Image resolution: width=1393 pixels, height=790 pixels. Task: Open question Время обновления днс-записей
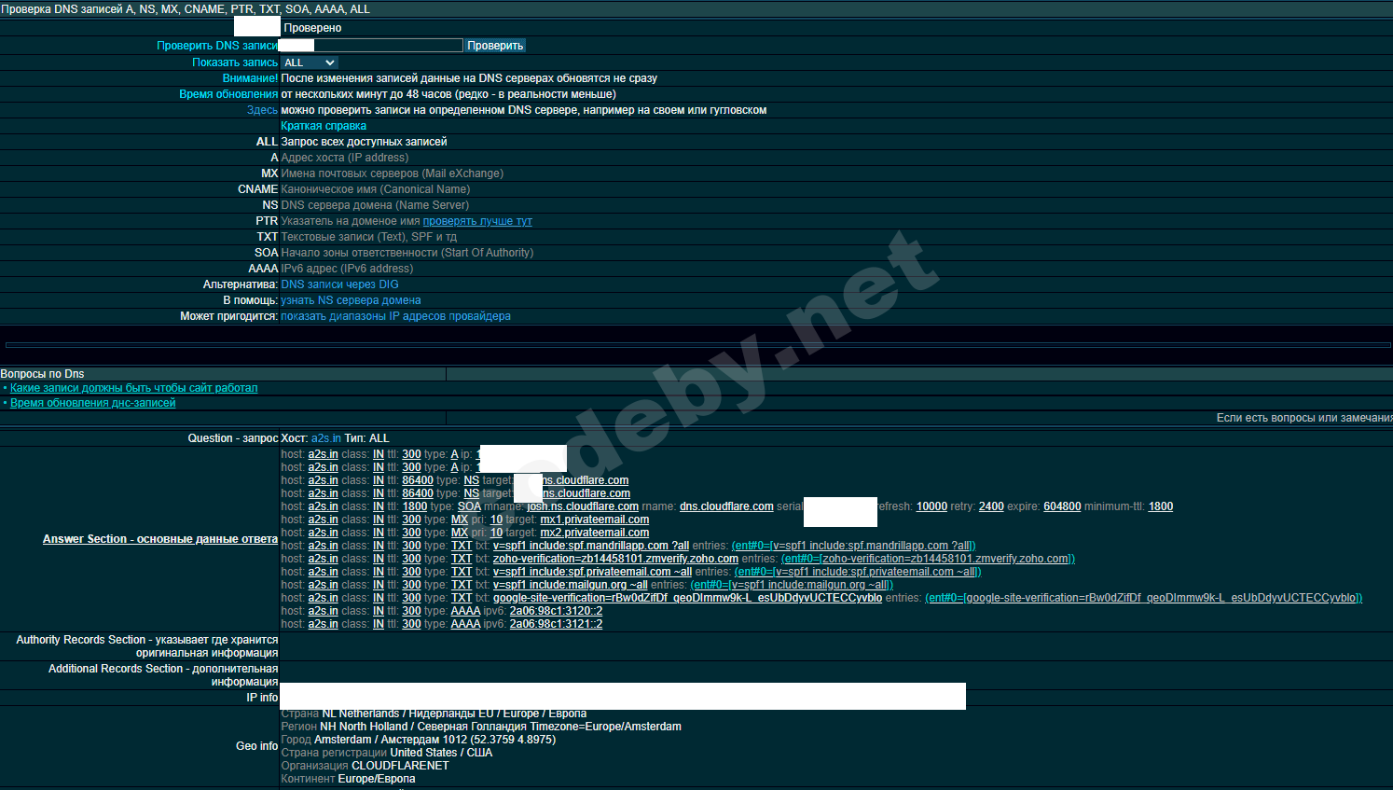point(92,403)
